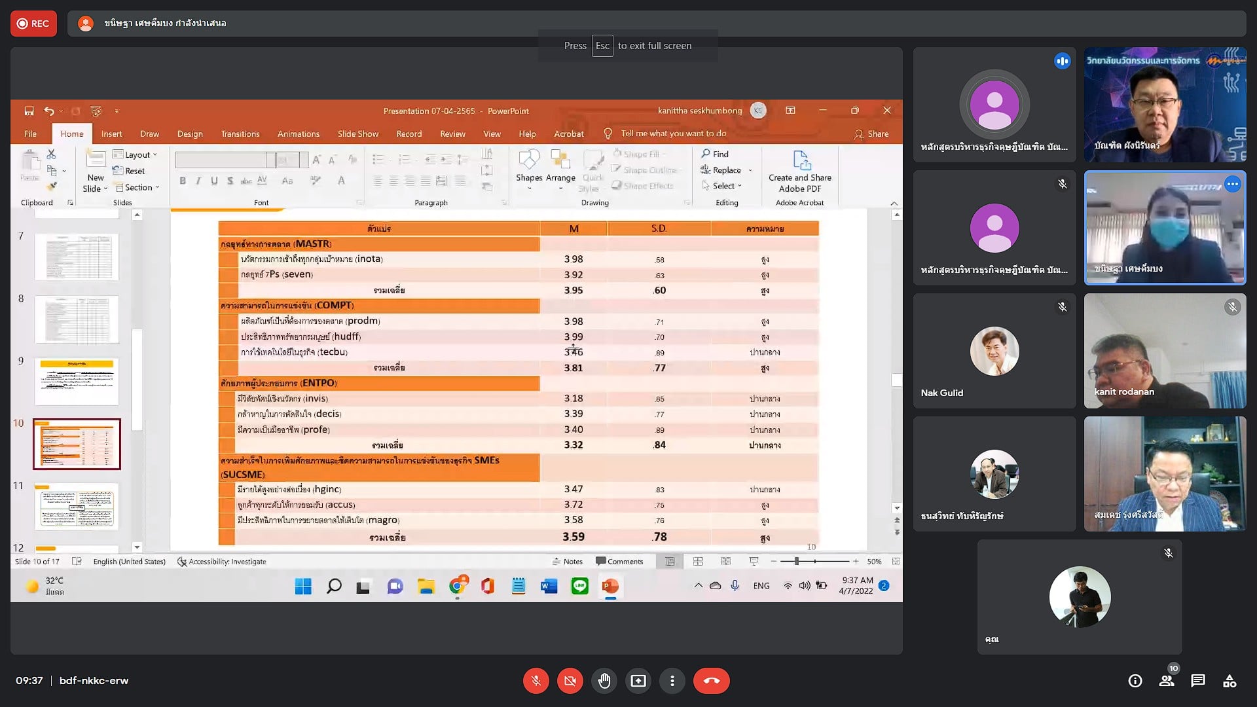The width and height of the screenshot is (1257, 707).
Task: Click Comments in the PowerPoint status bar
Action: coord(619,561)
